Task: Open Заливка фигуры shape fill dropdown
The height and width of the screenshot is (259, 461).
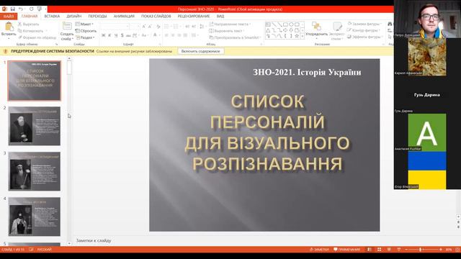Action: pyautogui.click(x=364, y=24)
